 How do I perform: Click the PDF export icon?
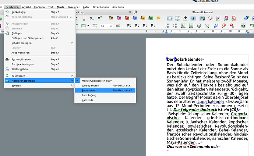[x=234, y=18]
